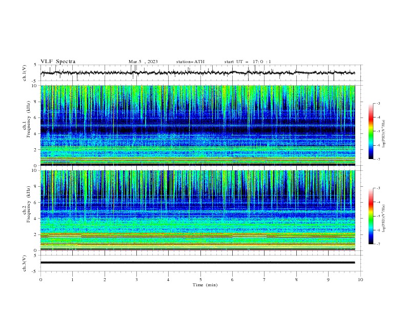This screenshot has width=406, height=314.
Task: Click the log(PSD) label beside the ch.2 color bar
Action: point(383,218)
